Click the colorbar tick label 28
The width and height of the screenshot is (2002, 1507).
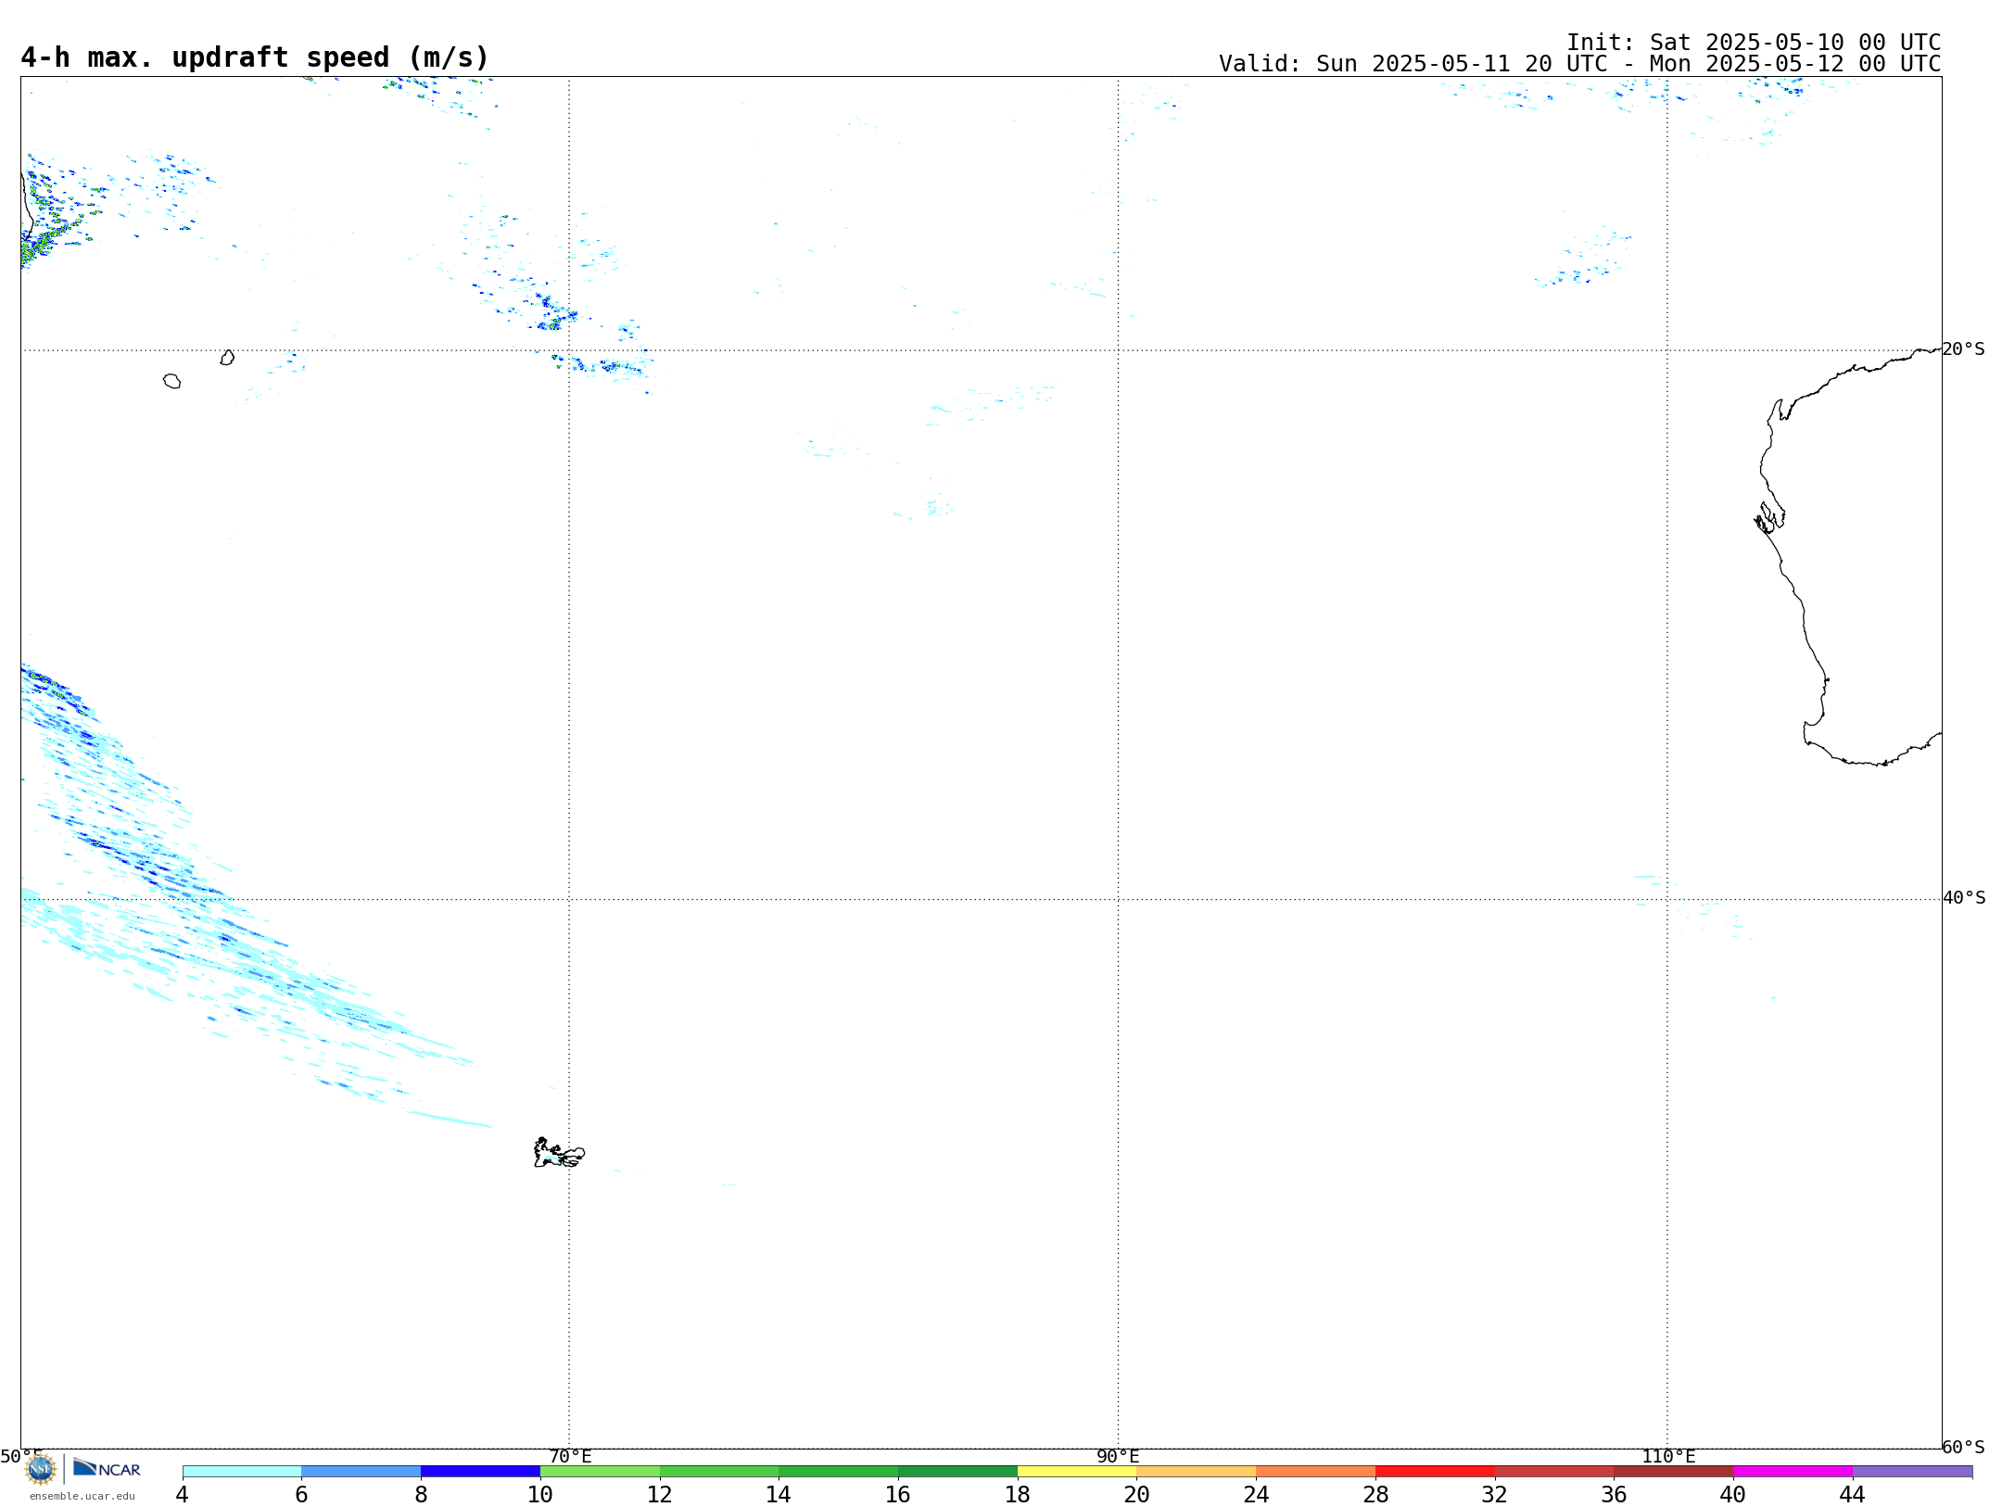pyautogui.click(x=1375, y=1495)
